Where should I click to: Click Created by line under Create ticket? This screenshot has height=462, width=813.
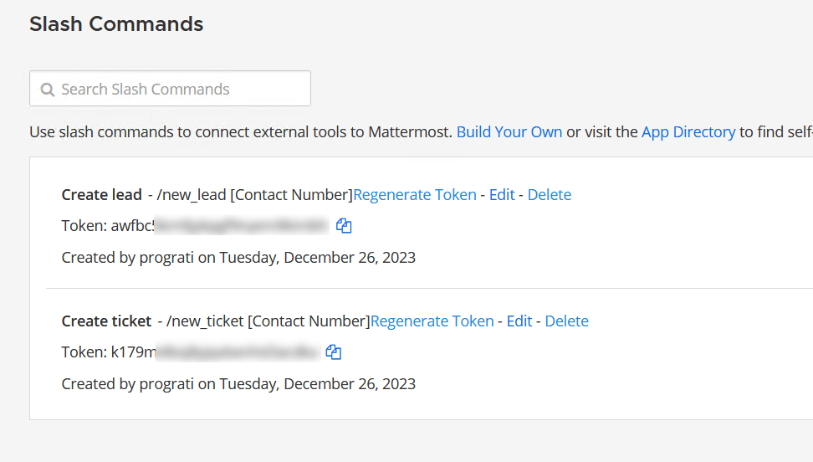click(238, 384)
